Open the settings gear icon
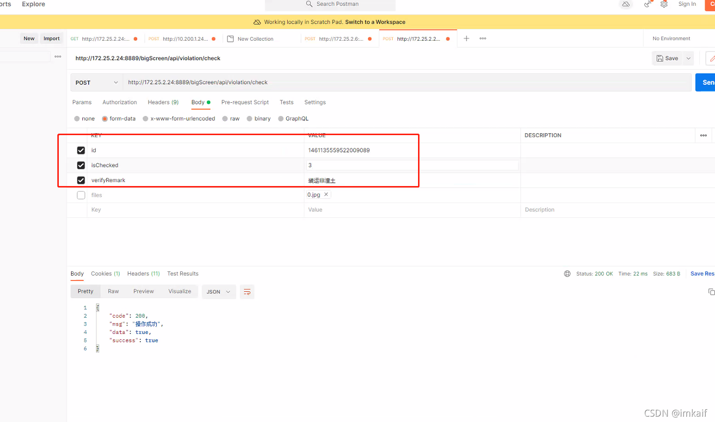Viewport: 715px width, 422px height. (664, 4)
